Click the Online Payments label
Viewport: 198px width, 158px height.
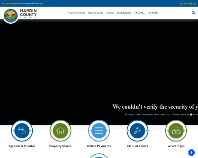coord(99,146)
